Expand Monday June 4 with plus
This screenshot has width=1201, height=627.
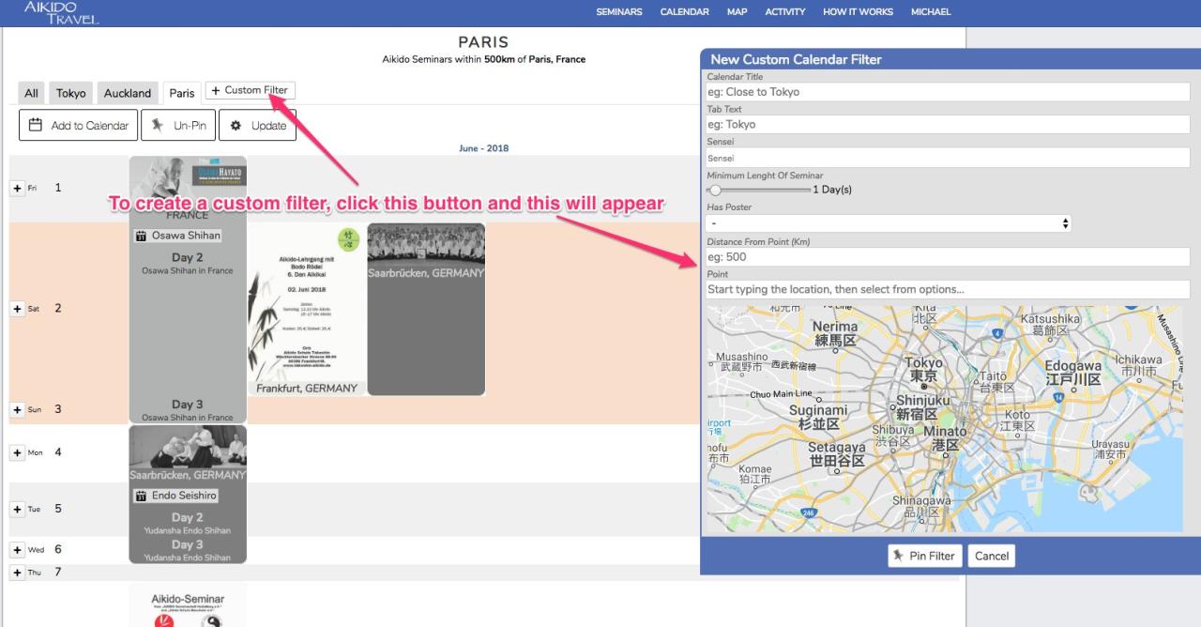click(x=17, y=452)
